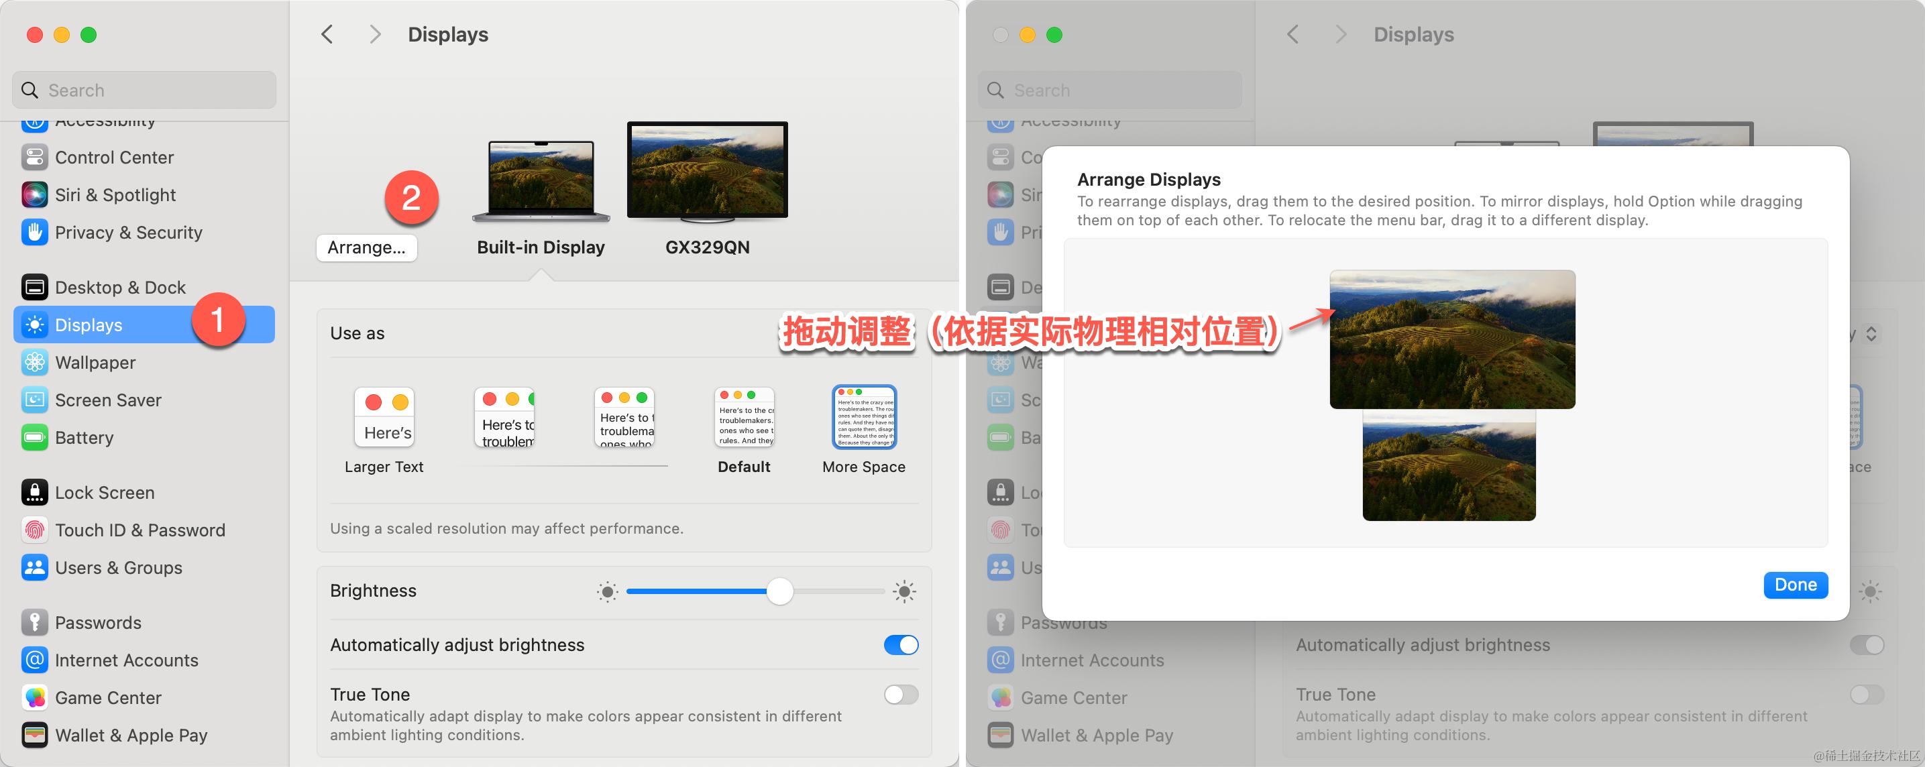Go back with the left chevron
Image resolution: width=1925 pixels, height=767 pixels.
[x=327, y=34]
